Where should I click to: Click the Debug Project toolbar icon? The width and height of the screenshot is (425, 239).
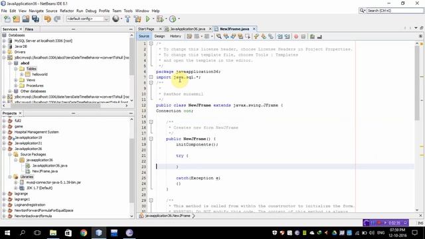coord(160,19)
